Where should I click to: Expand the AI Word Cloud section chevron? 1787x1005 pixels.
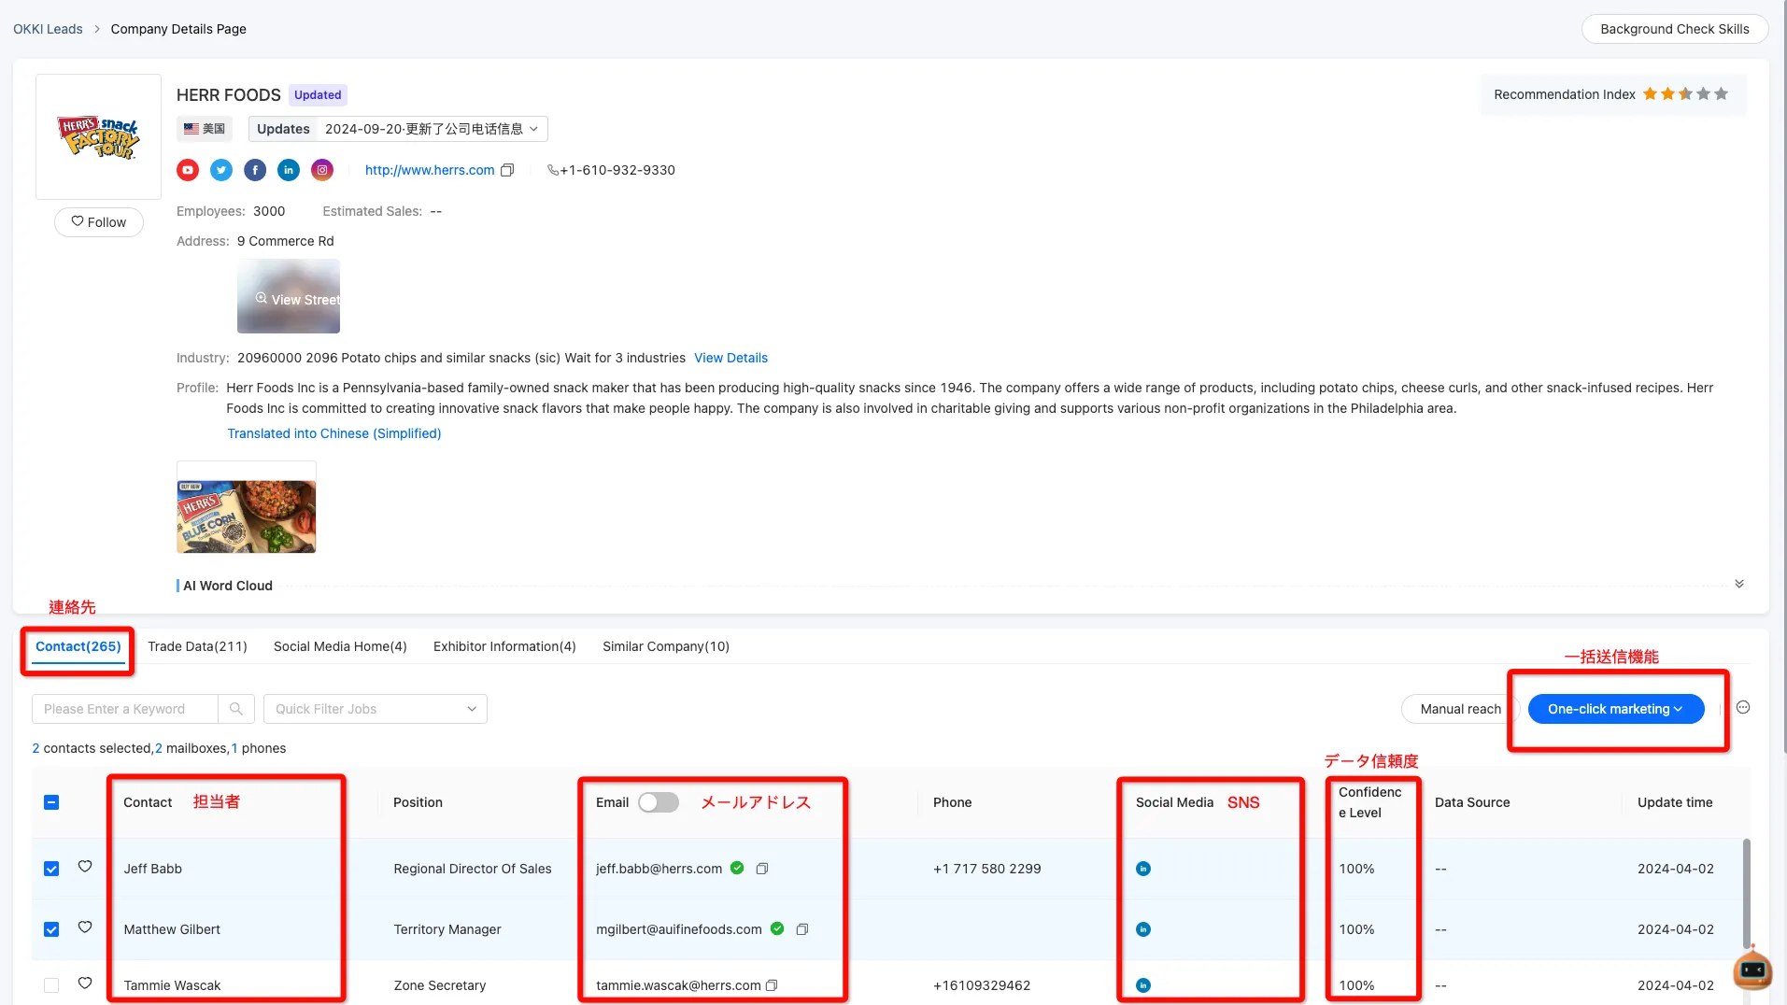point(1739,584)
